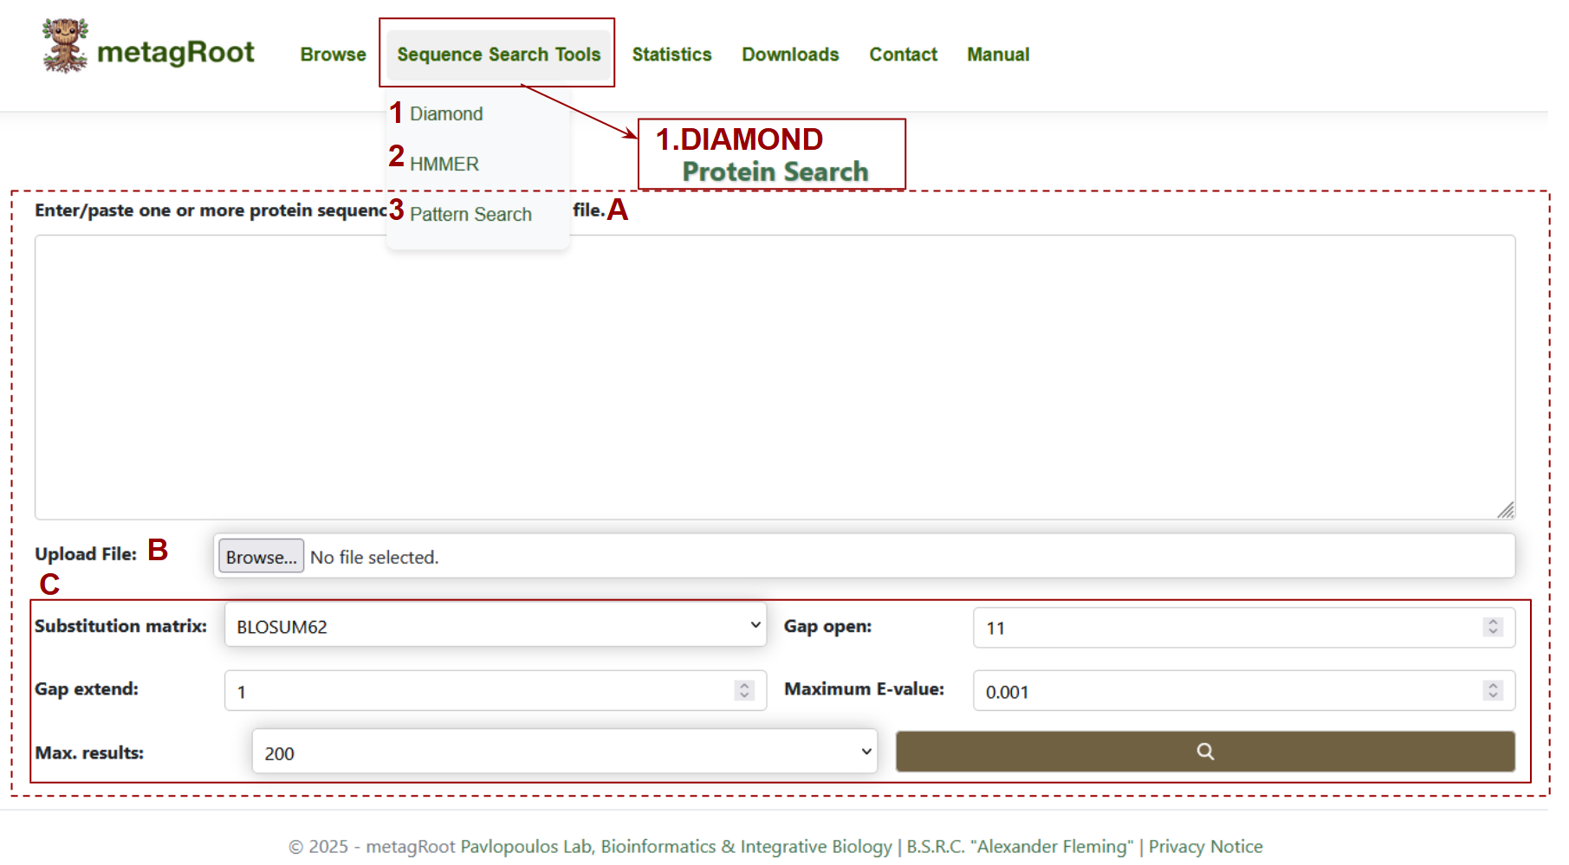Click the magnifier search button
Image resolution: width=1569 pixels, height=865 pixels.
(x=1205, y=752)
